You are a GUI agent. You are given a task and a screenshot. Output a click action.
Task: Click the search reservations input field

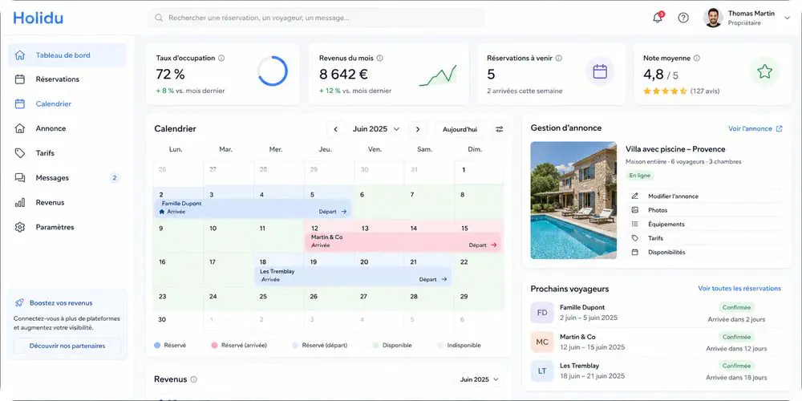tap(316, 18)
